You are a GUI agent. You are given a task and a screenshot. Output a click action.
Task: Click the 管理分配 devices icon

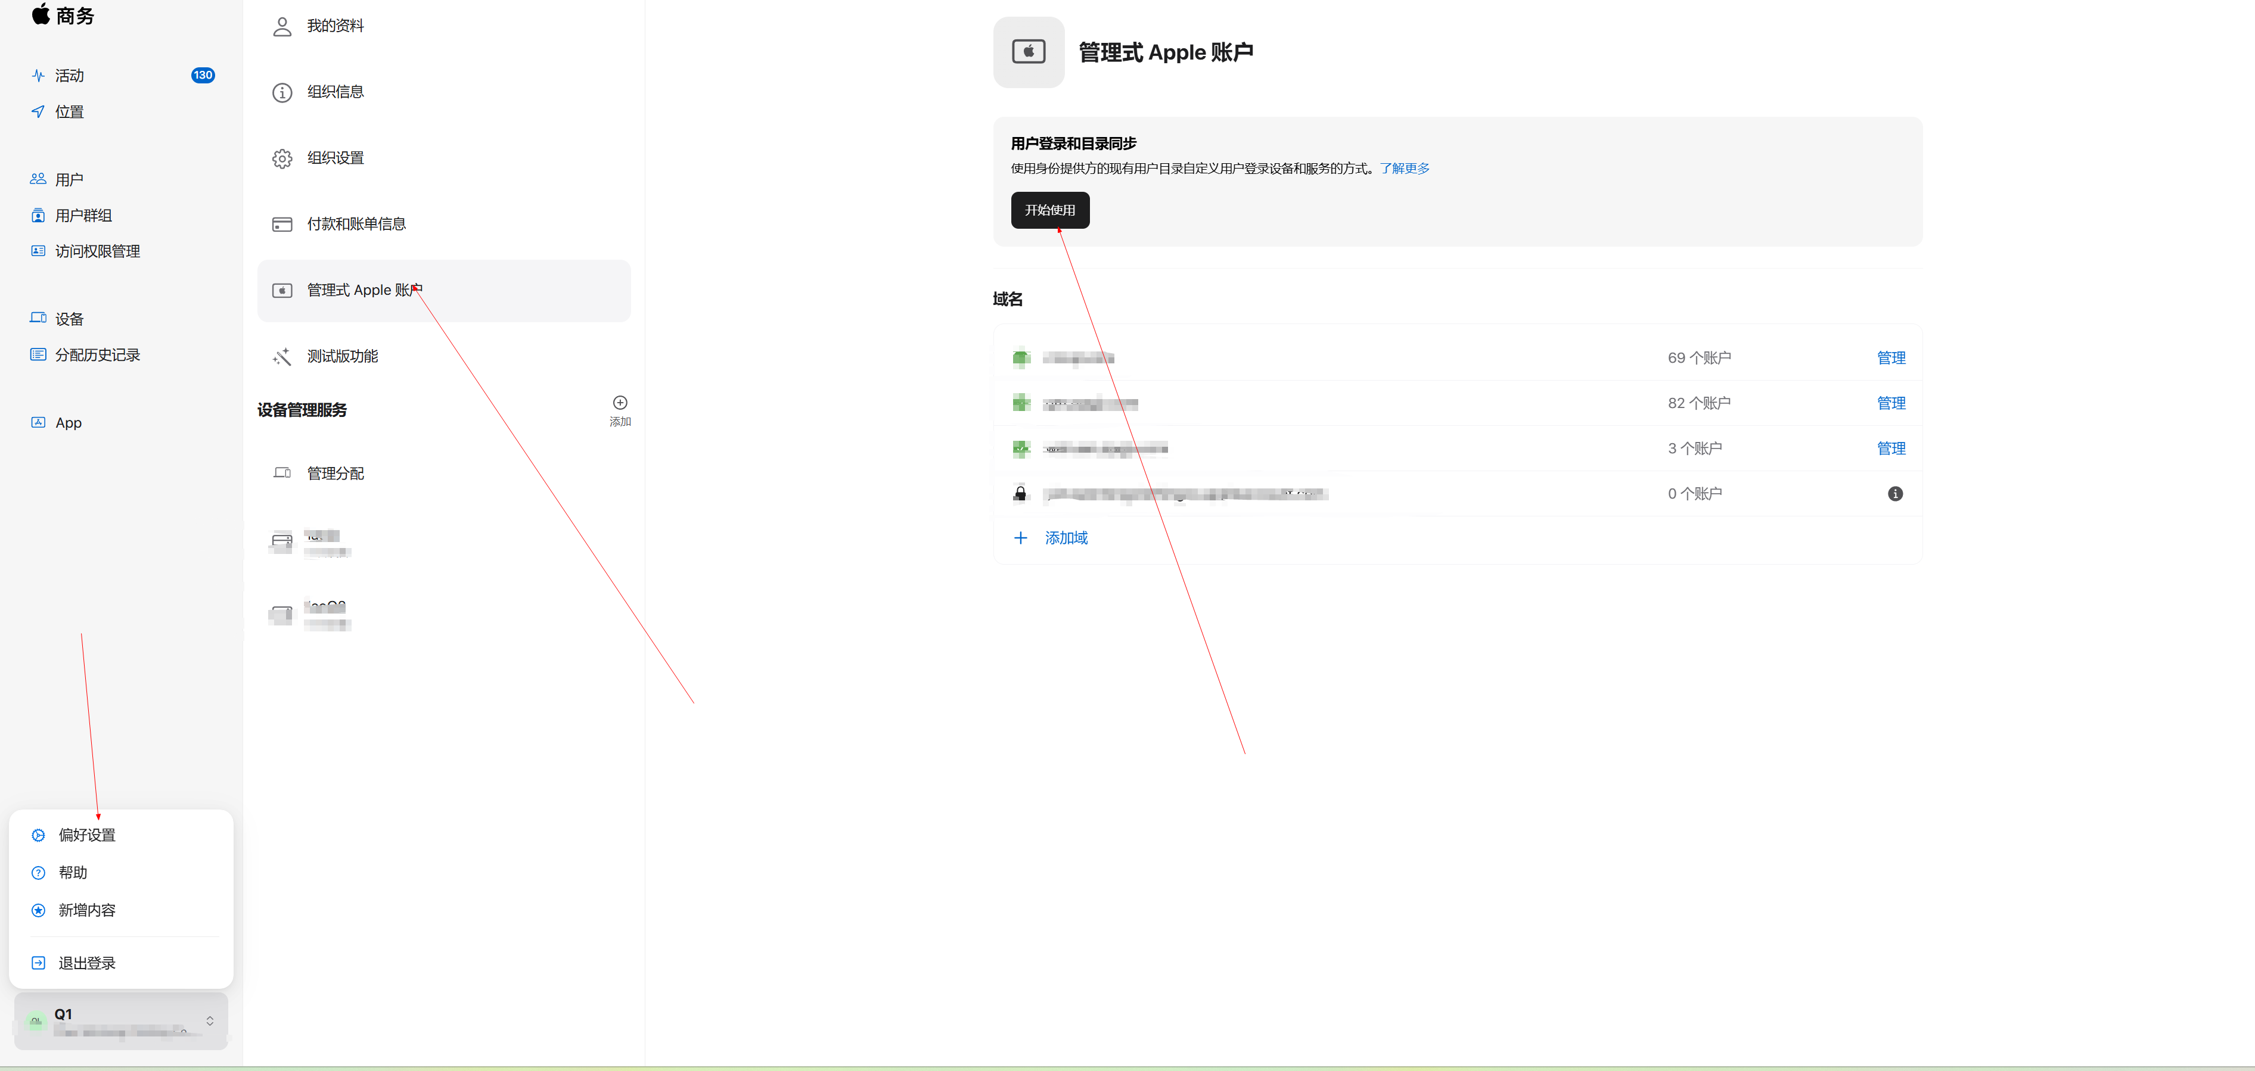282,474
